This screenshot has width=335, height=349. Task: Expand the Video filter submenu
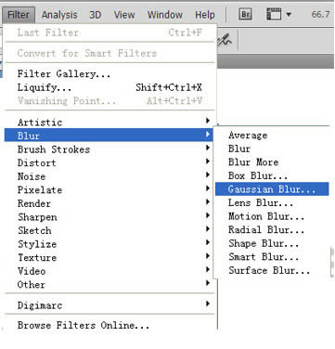[x=109, y=271]
